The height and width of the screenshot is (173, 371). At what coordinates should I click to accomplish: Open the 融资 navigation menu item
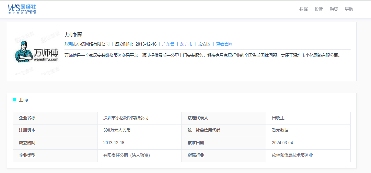tap(334, 9)
